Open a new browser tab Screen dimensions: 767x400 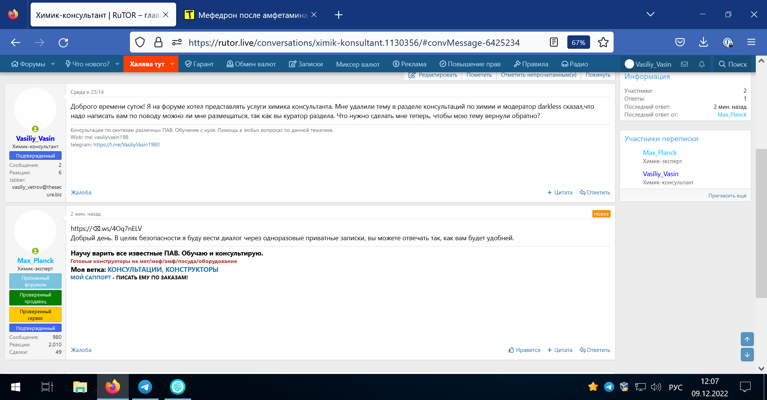339,15
